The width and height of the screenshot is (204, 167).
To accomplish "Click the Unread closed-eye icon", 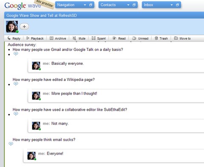I will click(134, 38).
